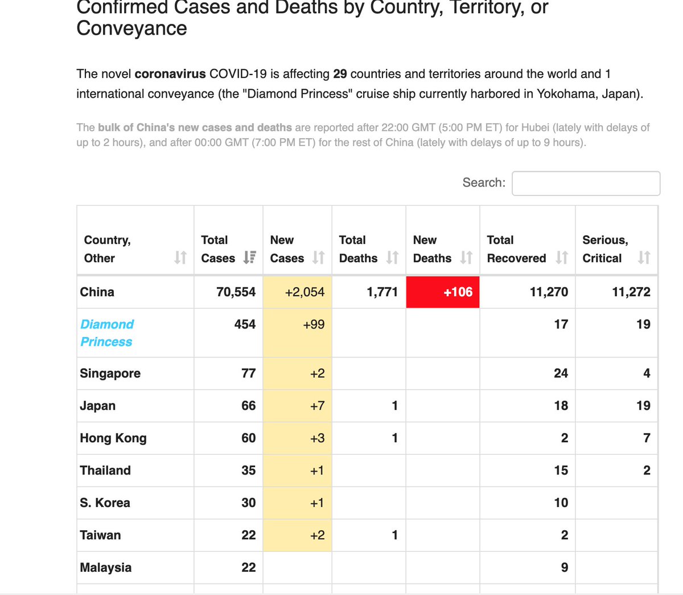Click the Malaysia row name

[106, 568]
